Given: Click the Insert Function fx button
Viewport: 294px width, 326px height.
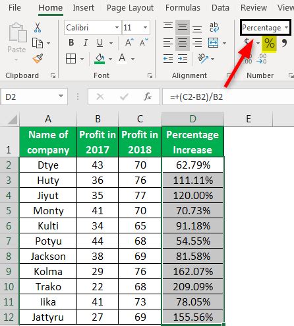Looking at the screenshot, I should coord(148,97).
